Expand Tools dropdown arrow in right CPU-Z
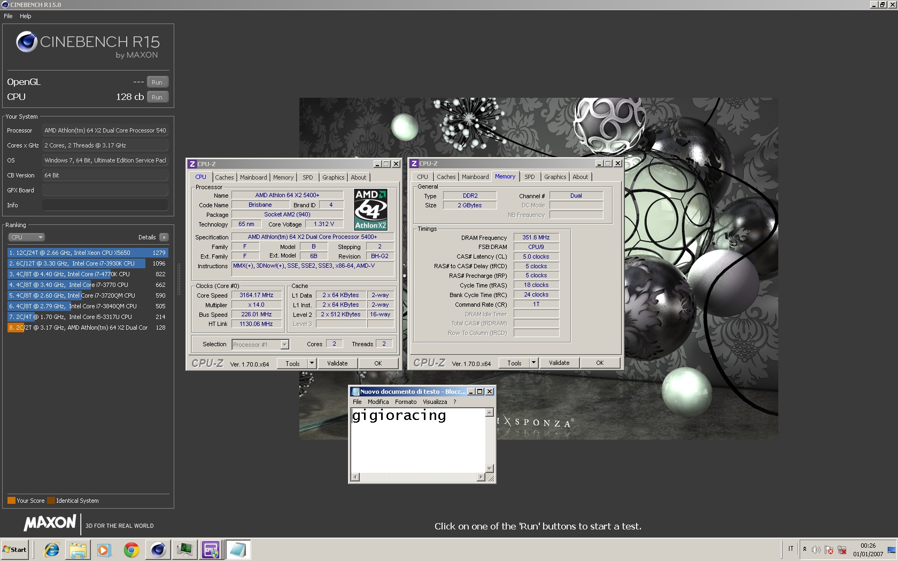 [x=534, y=363]
